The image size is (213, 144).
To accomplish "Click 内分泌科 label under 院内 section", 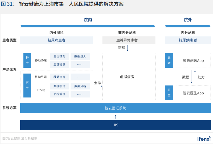I will [56, 33].
